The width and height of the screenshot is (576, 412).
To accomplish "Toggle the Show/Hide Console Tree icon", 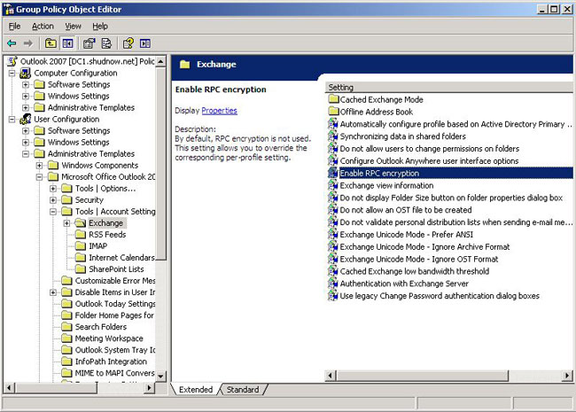I will [70, 43].
